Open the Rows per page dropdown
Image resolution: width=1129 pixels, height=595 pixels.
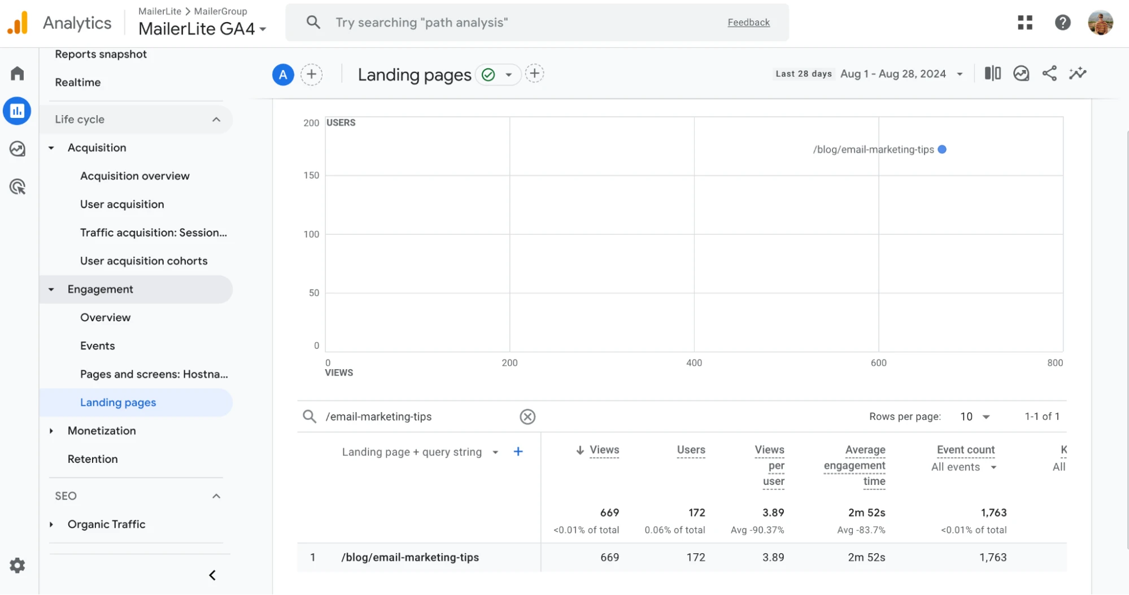975,417
